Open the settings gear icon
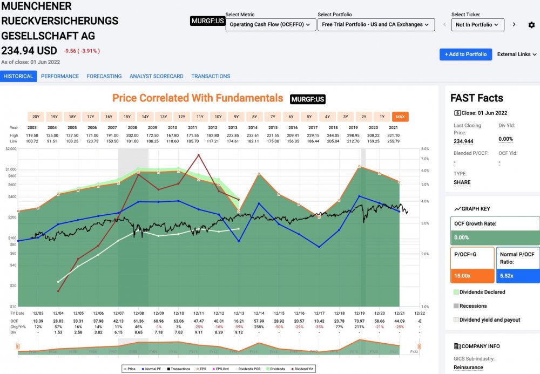This screenshot has width=540, height=374. point(531,25)
